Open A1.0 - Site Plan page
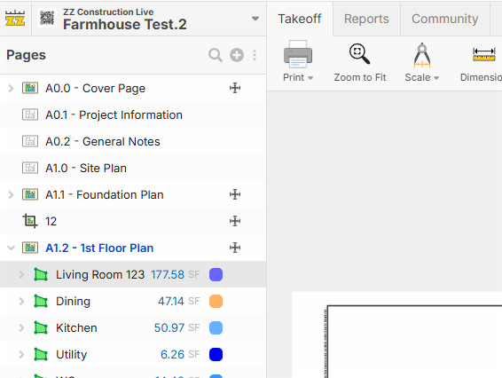The image size is (502, 378). [86, 169]
